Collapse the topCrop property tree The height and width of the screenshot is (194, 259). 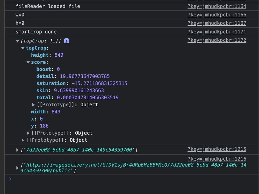(x=23, y=48)
